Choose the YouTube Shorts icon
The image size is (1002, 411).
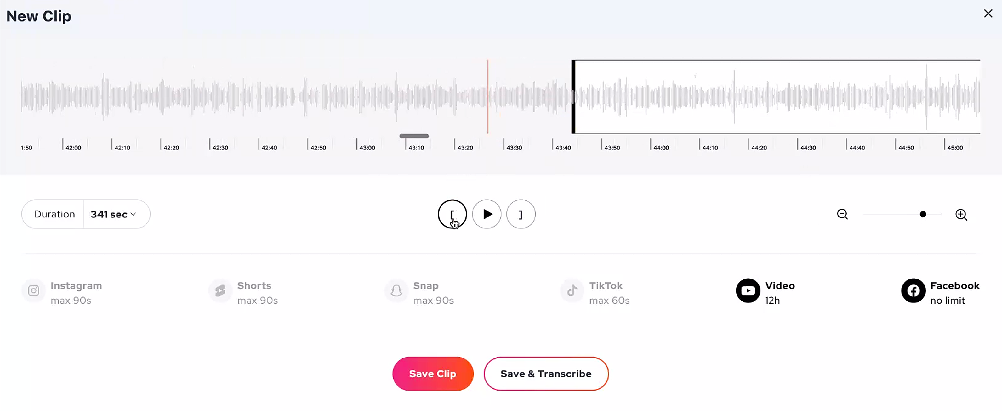[x=220, y=290]
